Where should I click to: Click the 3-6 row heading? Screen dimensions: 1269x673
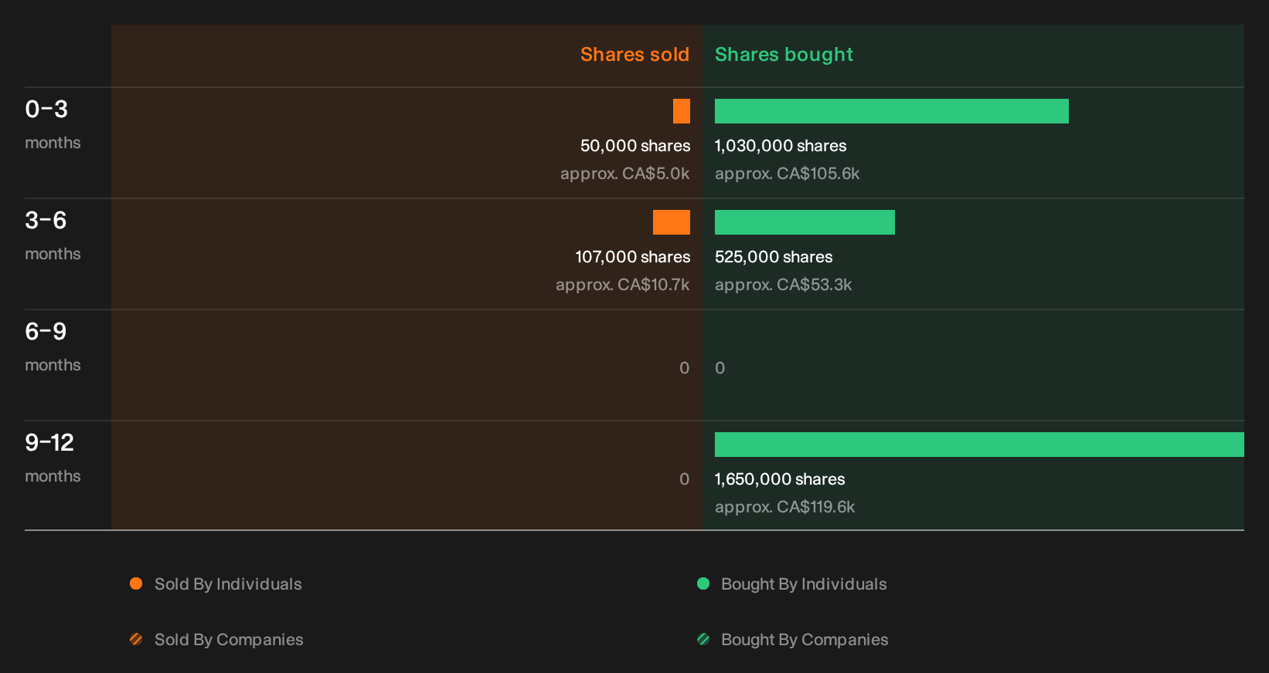coord(46,221)
